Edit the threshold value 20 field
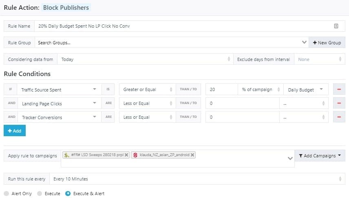The image size is (349, 198). click(x=221, y=89)
